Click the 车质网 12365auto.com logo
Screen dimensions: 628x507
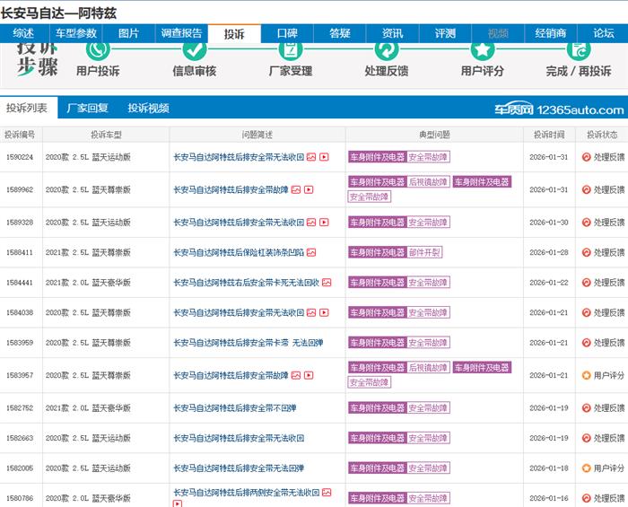point(558,109)
